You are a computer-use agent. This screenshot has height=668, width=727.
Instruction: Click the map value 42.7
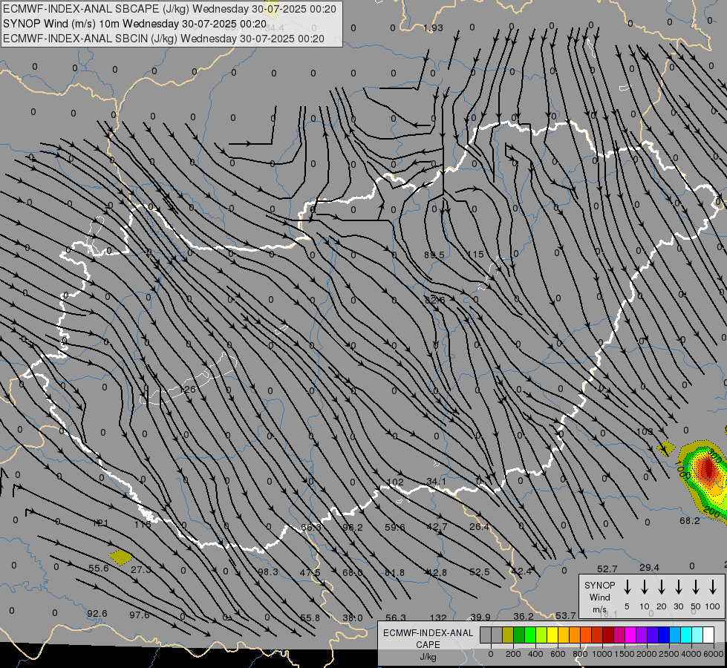pyautogui.click(x=437, y=527)
